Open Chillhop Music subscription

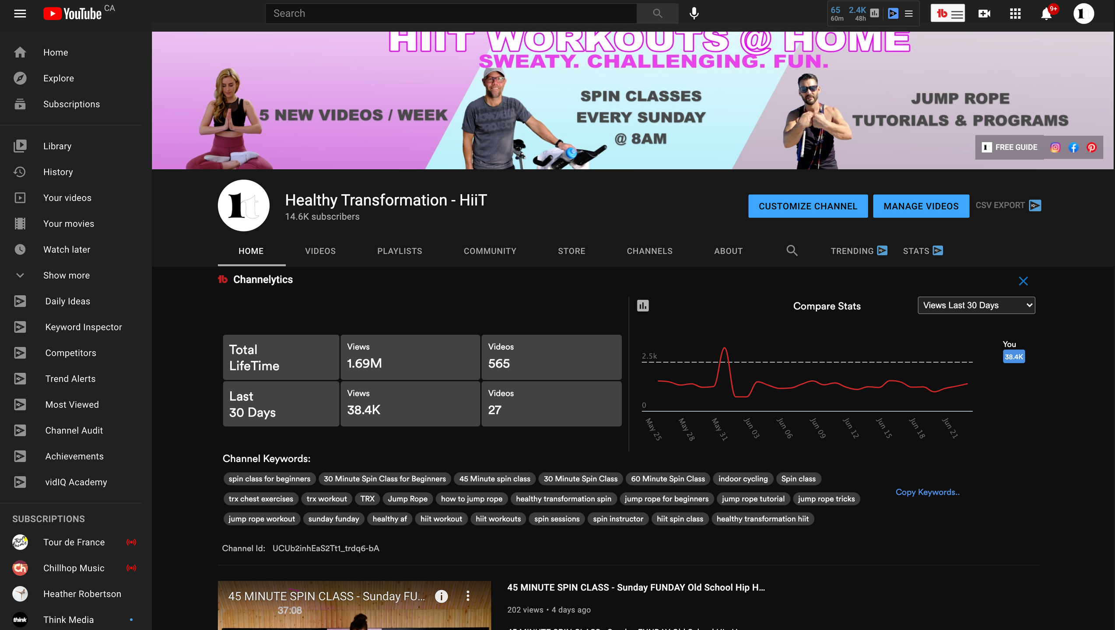(71, 568)
